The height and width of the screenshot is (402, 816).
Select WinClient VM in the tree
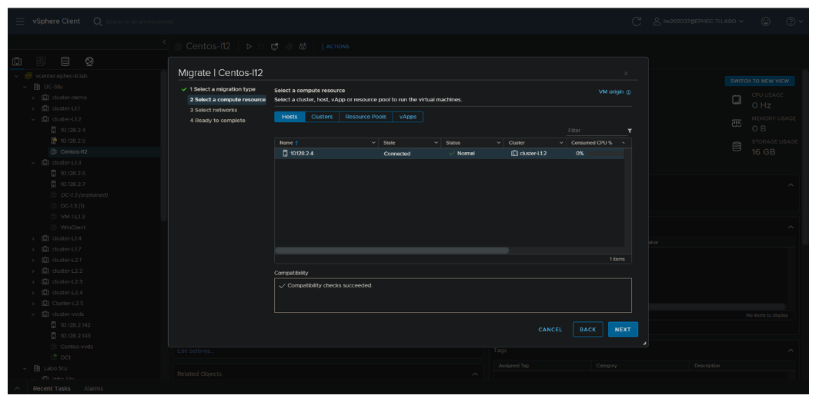tap(73, 228)
